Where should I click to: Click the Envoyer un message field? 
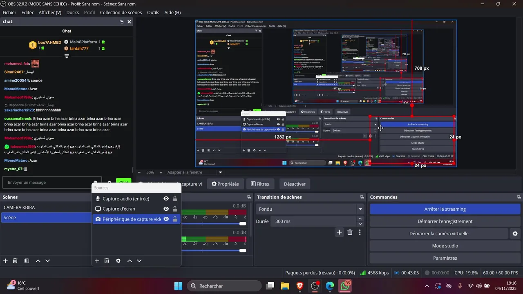click(x=51, y=183)
